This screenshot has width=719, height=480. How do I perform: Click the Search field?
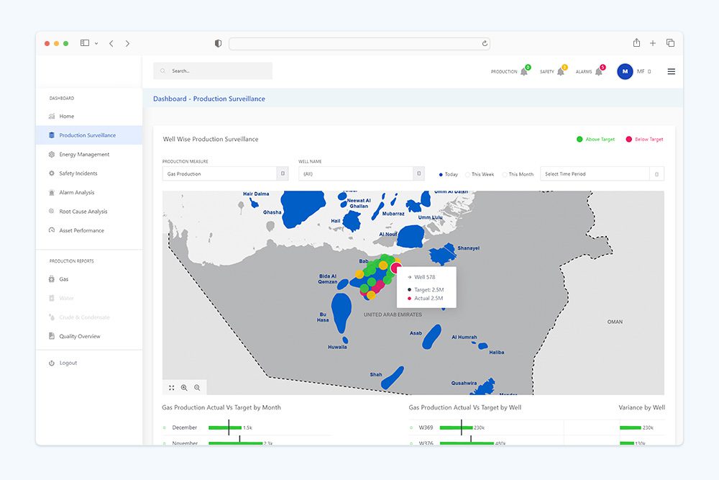(x=213, y=71)
